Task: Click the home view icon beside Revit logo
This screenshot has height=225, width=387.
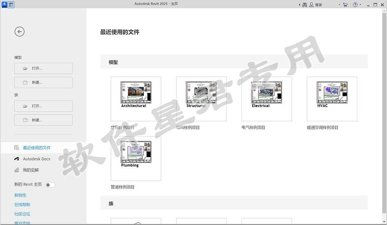Action: click(11, 4)
